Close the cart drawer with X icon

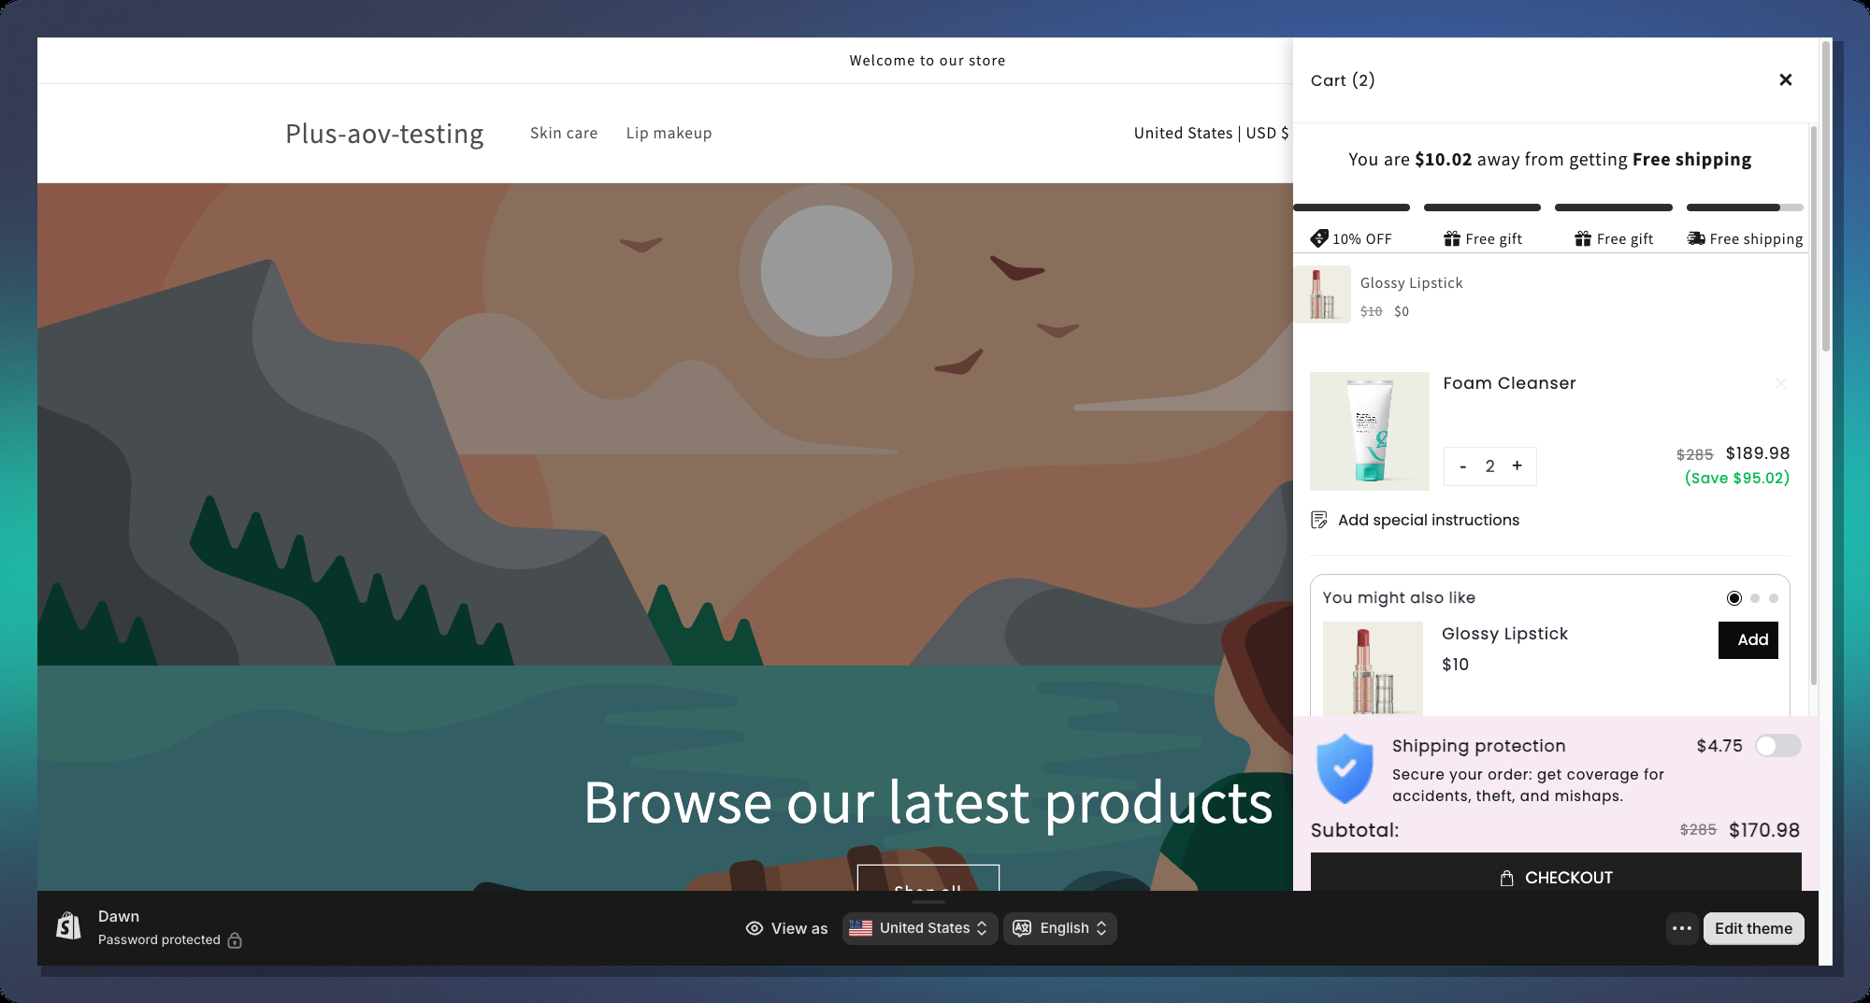pos(1785,80)
